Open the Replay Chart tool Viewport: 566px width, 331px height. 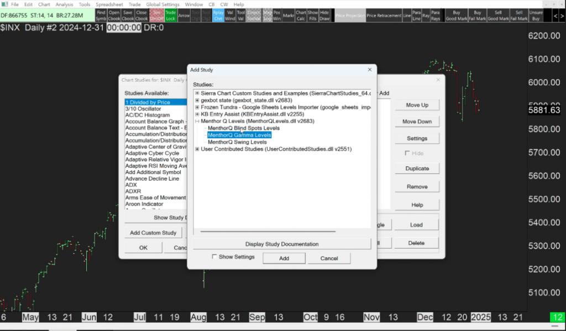[218, 15]
